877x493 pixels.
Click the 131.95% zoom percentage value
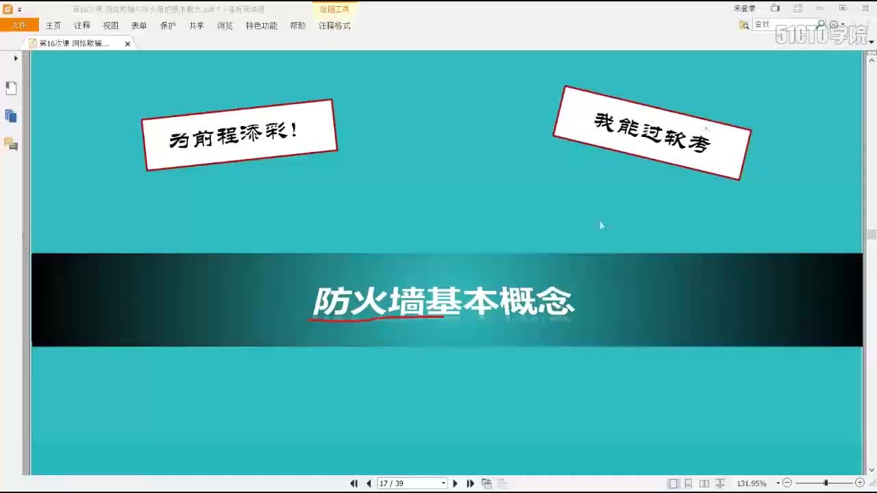752,483
